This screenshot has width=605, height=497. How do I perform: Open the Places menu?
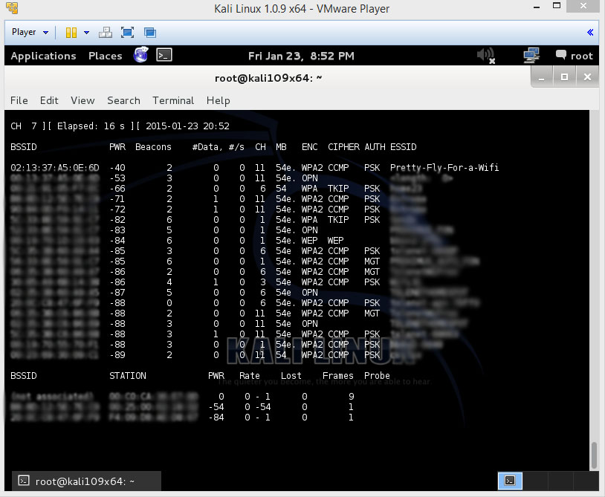[105, 56]
